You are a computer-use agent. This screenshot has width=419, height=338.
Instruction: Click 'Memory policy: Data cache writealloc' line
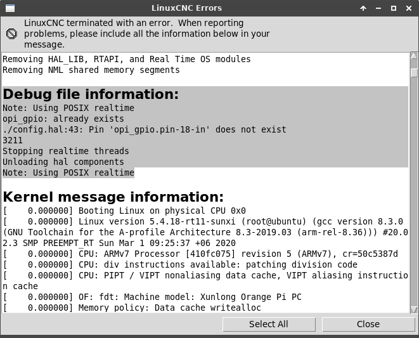pyautogui.click(x=132, y=308)
